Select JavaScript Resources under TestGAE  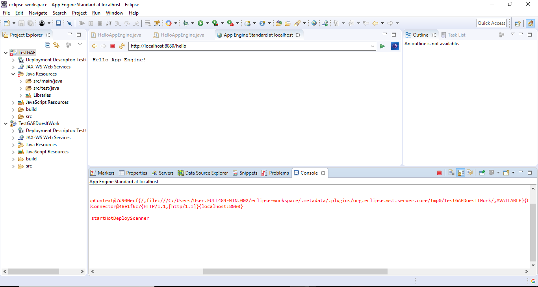tap(43, 102)
